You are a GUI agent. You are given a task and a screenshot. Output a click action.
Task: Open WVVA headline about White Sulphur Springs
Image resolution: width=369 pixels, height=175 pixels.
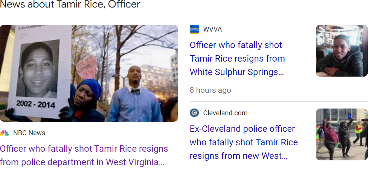pos(237,58)
